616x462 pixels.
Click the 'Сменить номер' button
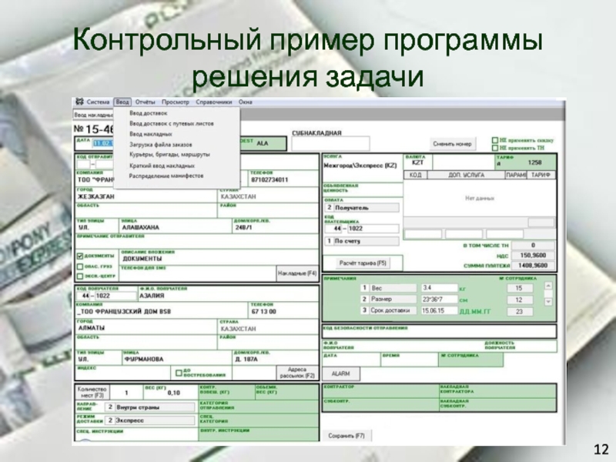[x=452, y=143]
